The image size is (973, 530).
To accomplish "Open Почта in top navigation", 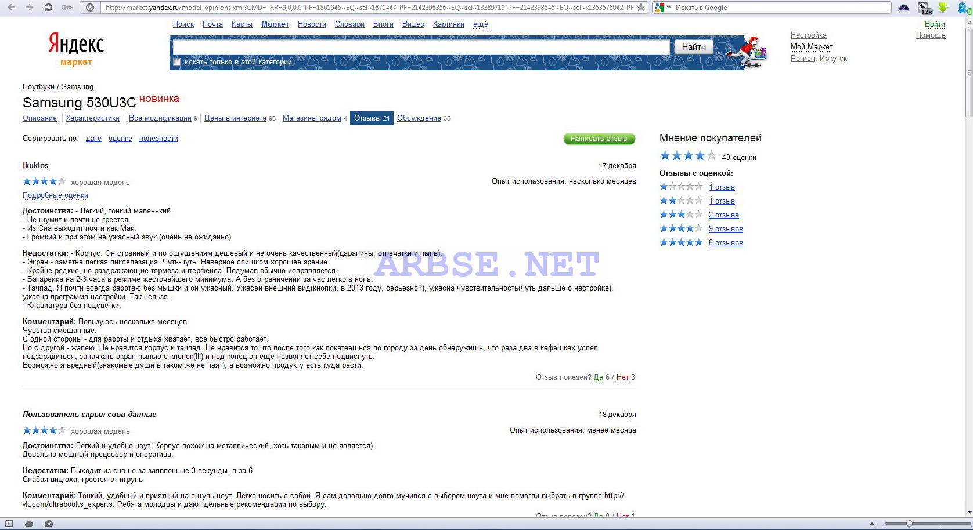I will click(212, 24).
